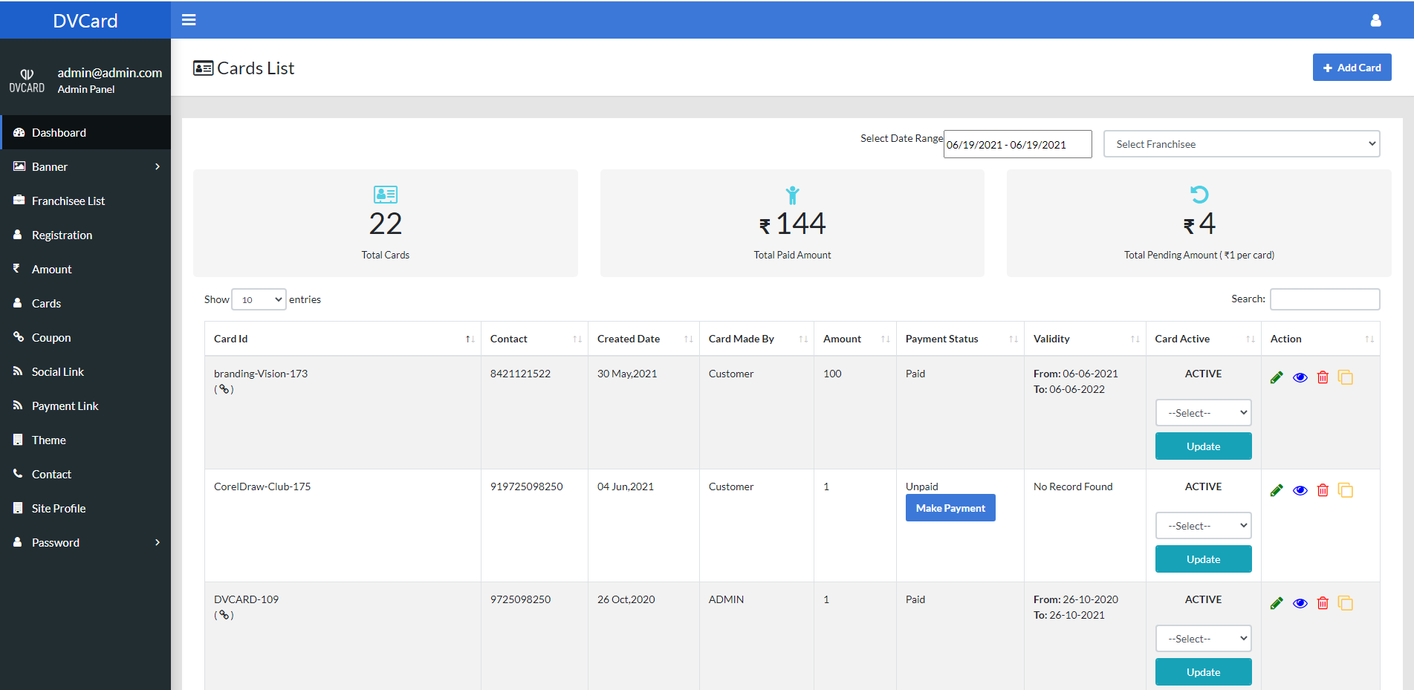Open status Select dropdown for CorelDraw-Club-175
Screen dimensions: 1414x690
coord(1203,526)
